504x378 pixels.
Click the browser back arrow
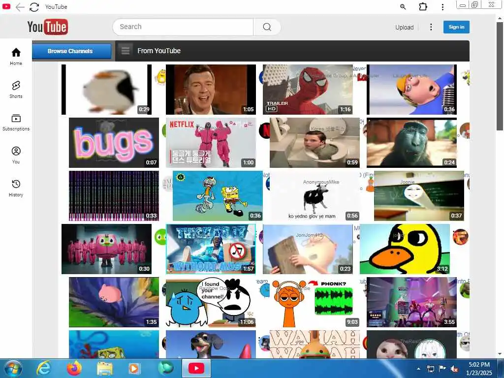[x=20, y=7]
